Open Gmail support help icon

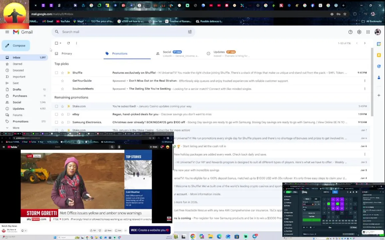[x=350, y=32]
